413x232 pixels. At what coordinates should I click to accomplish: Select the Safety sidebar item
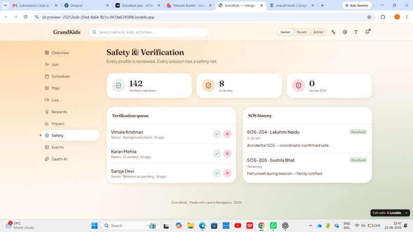pos(70,135)
